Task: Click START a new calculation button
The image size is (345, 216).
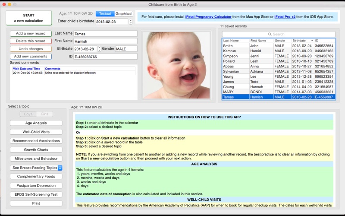Action: 29,18
